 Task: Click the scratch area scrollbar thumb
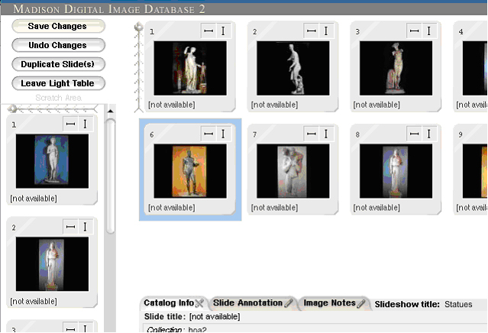110,176
